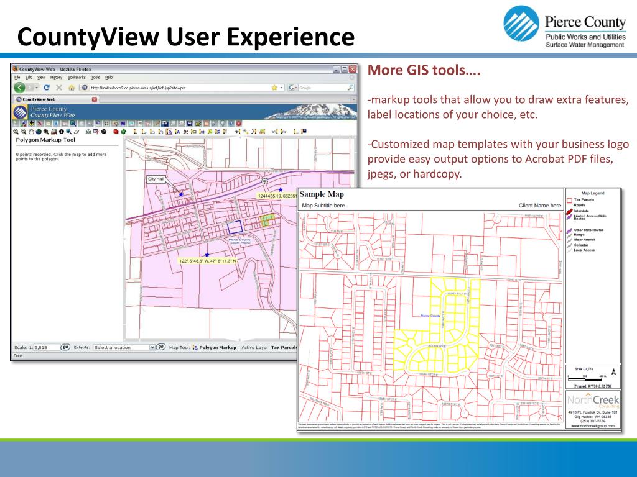Click the City Hall map label

coord(156,179)
